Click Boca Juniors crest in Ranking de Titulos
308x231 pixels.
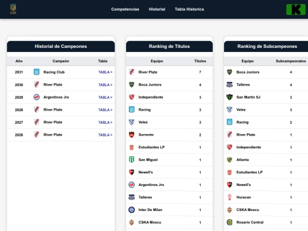pyautogui.click(x=132, y=84)
